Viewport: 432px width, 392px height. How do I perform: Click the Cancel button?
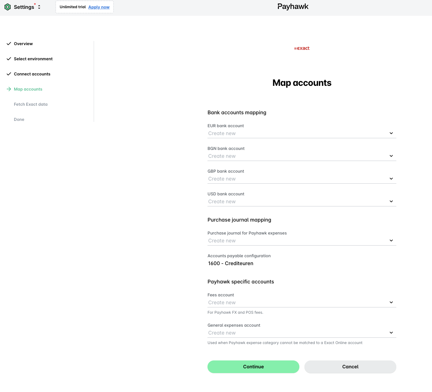pos(350,367)
